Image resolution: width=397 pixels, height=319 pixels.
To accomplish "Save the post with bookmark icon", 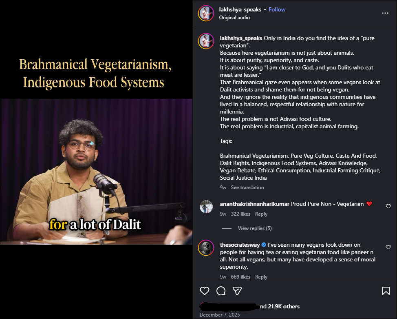I will pyautogui.click(x=386, y=291).
